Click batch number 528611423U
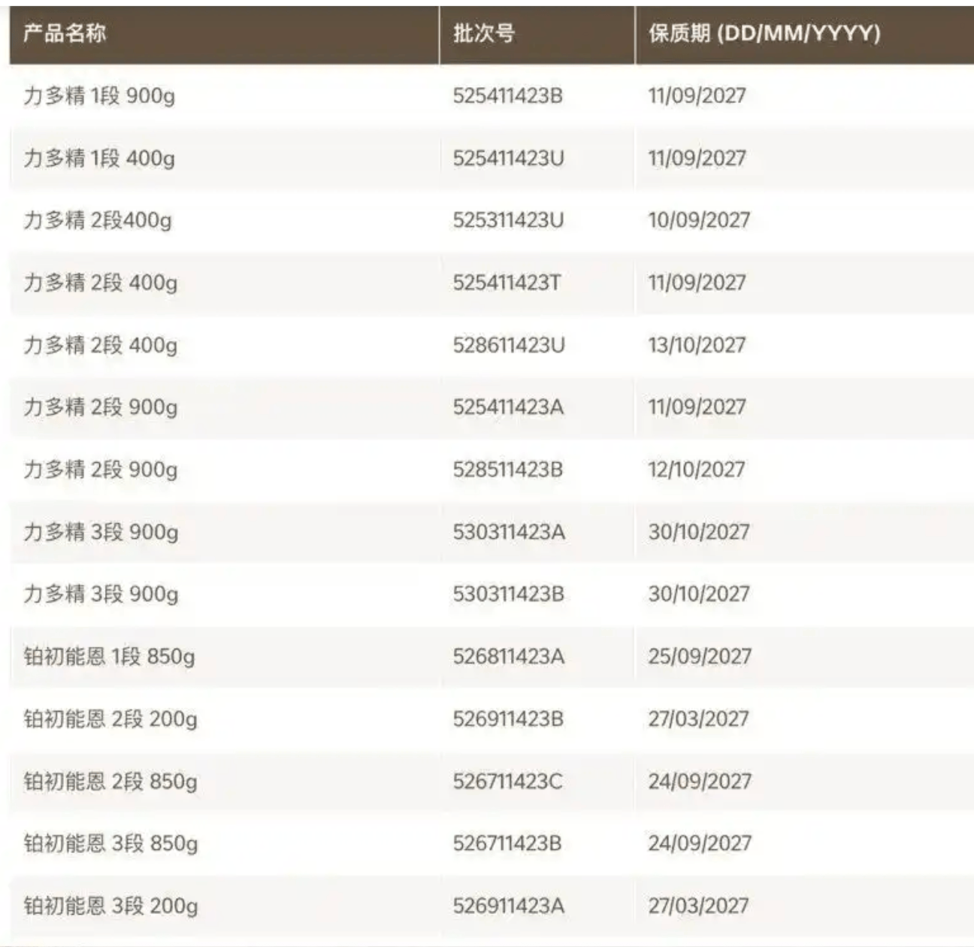The height and width of the screenshot is (947, 974). click(509, 345)
